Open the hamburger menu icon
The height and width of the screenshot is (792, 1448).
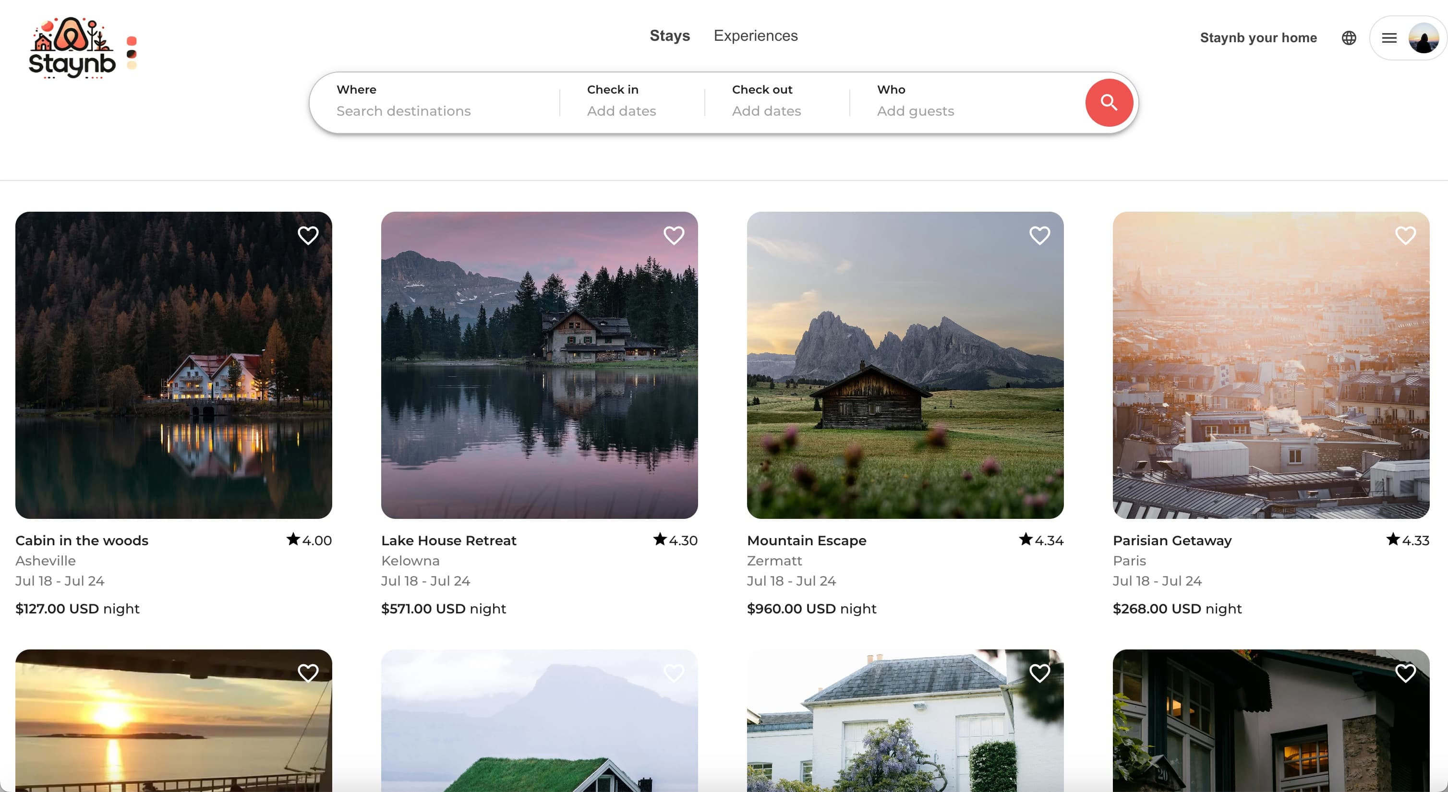click(x=1389, y=37)
